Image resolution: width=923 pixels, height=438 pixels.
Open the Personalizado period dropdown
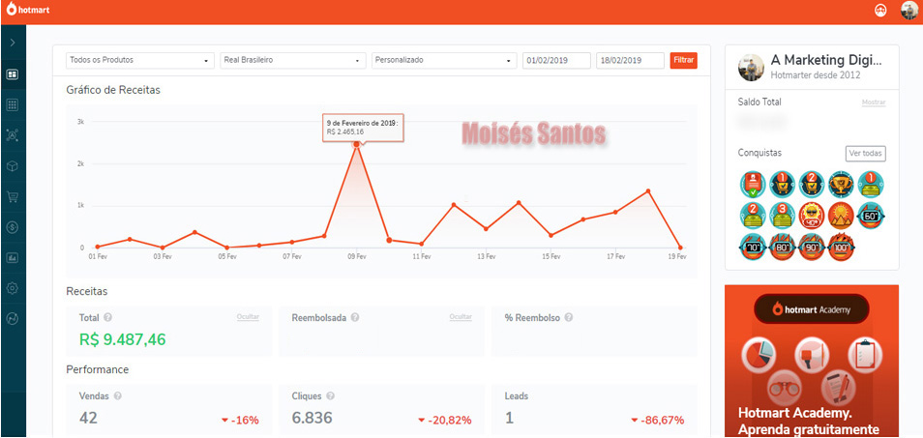[x=444, y=60]
